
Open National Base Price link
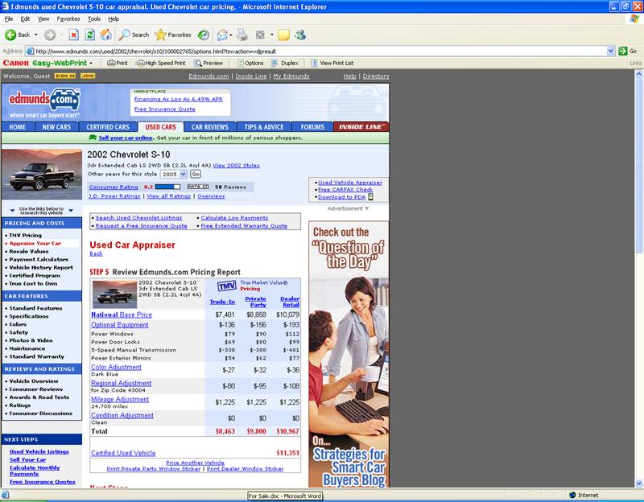pyautogui.click(x=122, y=315)
